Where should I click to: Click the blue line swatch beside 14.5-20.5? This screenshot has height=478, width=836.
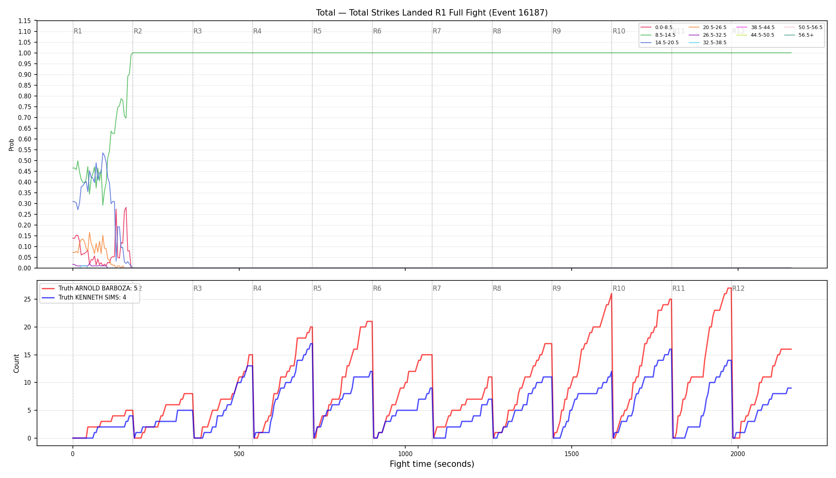[x=646, y=43]
